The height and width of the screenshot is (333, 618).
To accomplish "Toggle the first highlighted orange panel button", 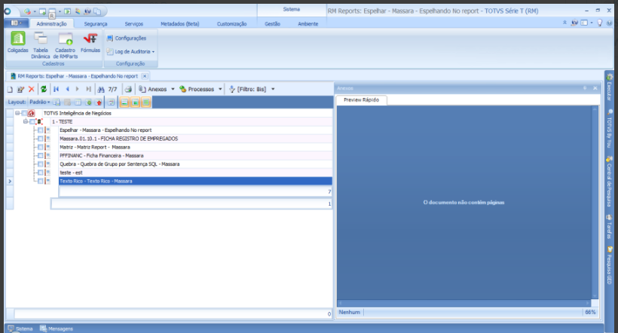I will pyautogui.click(x=124, y=102).
